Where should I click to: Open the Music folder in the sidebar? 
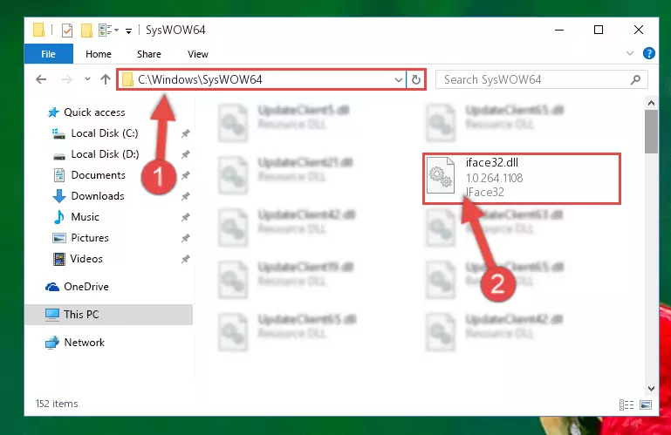pos(85,217)
